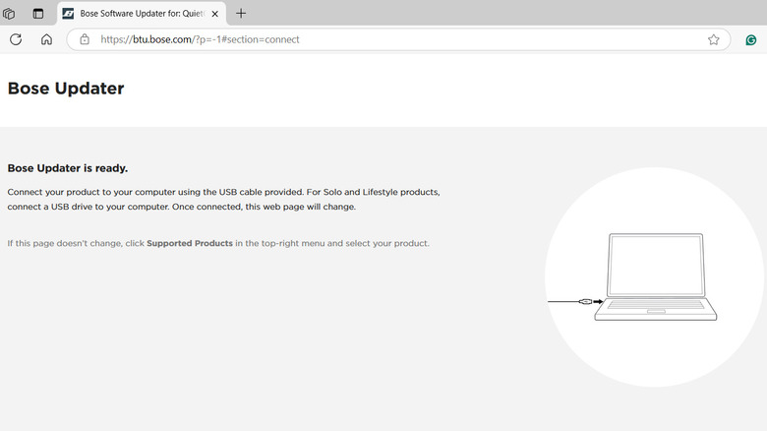Open the tab actions menu icon

tap(37, 14)
